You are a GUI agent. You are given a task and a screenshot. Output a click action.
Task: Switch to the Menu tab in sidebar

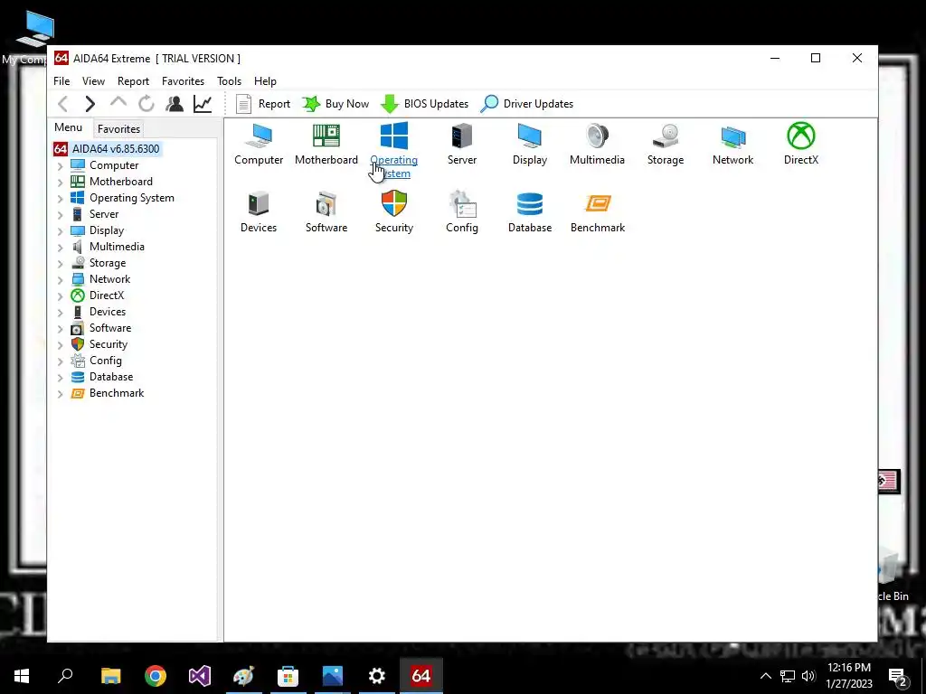(69, 127)
